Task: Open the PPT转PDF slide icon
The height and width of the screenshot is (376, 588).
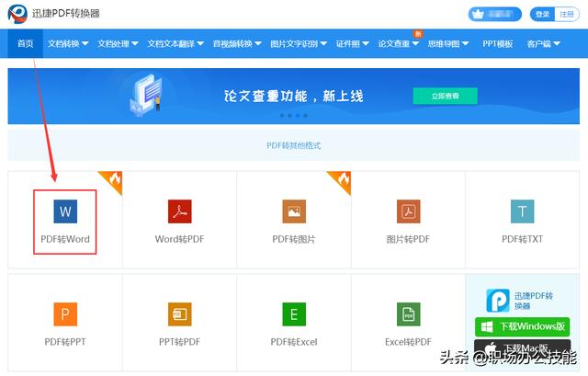Action: click(180, 314)
